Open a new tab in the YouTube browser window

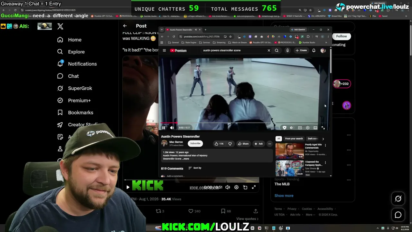coord(205,30)
